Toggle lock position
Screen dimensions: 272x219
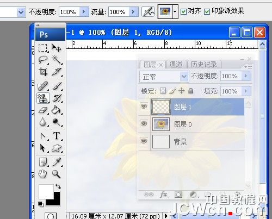(x=181, y=91)
